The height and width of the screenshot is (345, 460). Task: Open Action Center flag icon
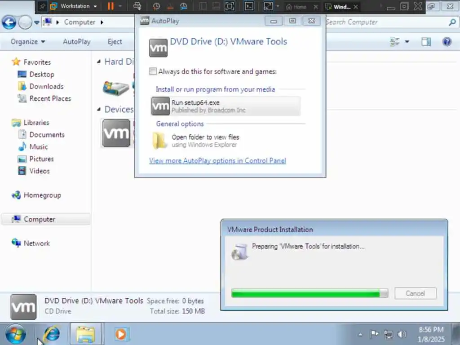pyautogui.click(x=374, y=334)
